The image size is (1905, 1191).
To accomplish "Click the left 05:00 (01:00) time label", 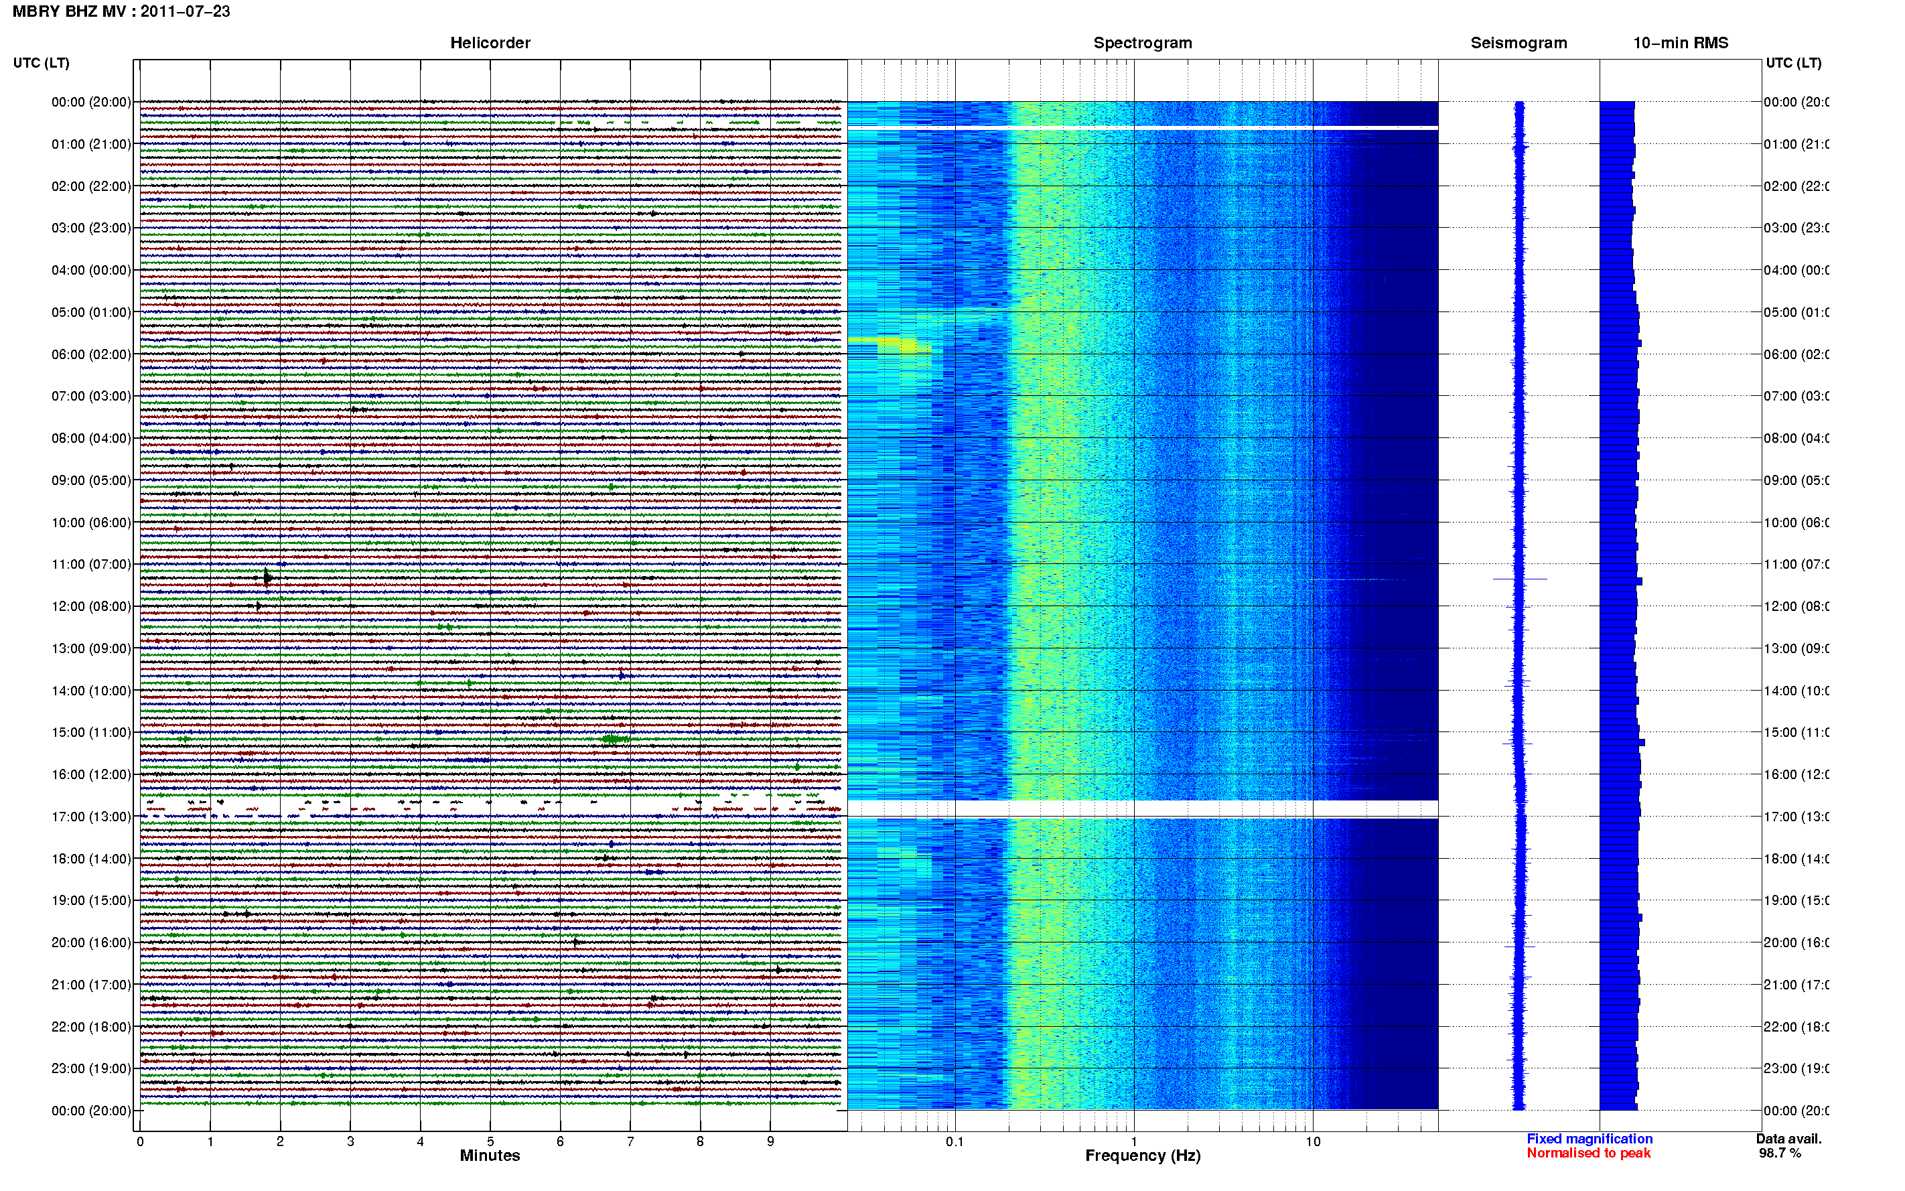I will (91, 312).
